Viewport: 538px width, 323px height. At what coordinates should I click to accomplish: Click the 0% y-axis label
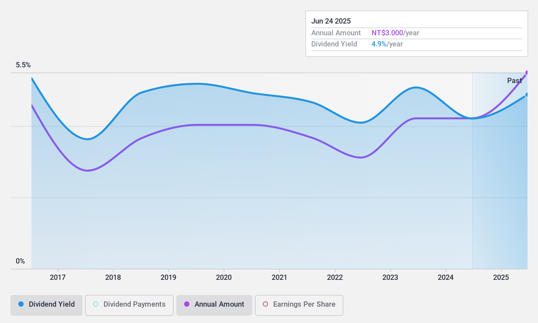point(20,261)
